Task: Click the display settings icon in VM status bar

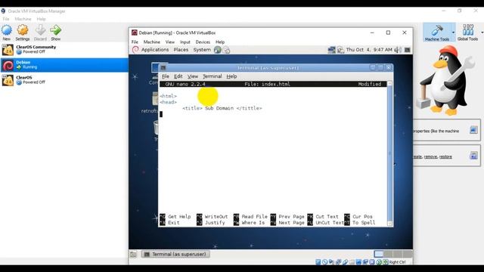Action: tap(358, 262)
